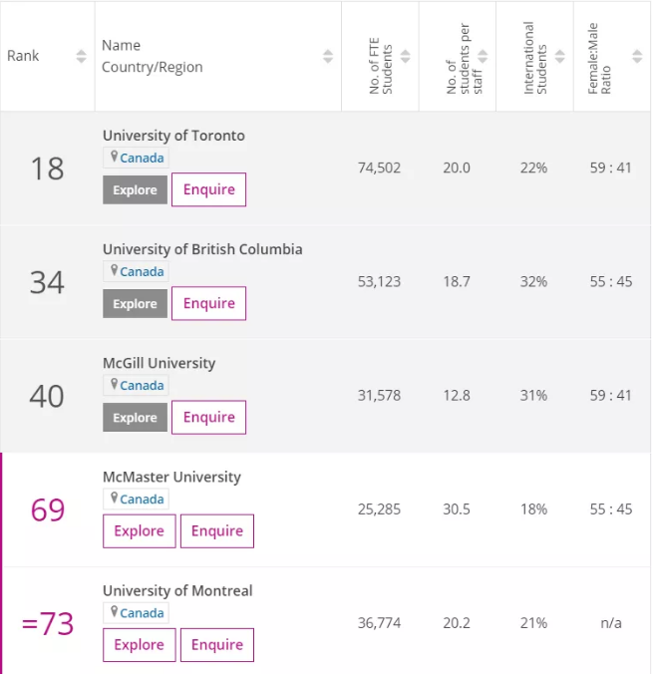Explore McMaster University

(140, 531)
